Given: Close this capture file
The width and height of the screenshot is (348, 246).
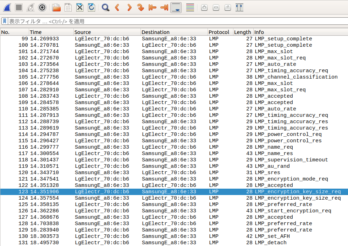Looking at the screenshot, I should (80, 7).
